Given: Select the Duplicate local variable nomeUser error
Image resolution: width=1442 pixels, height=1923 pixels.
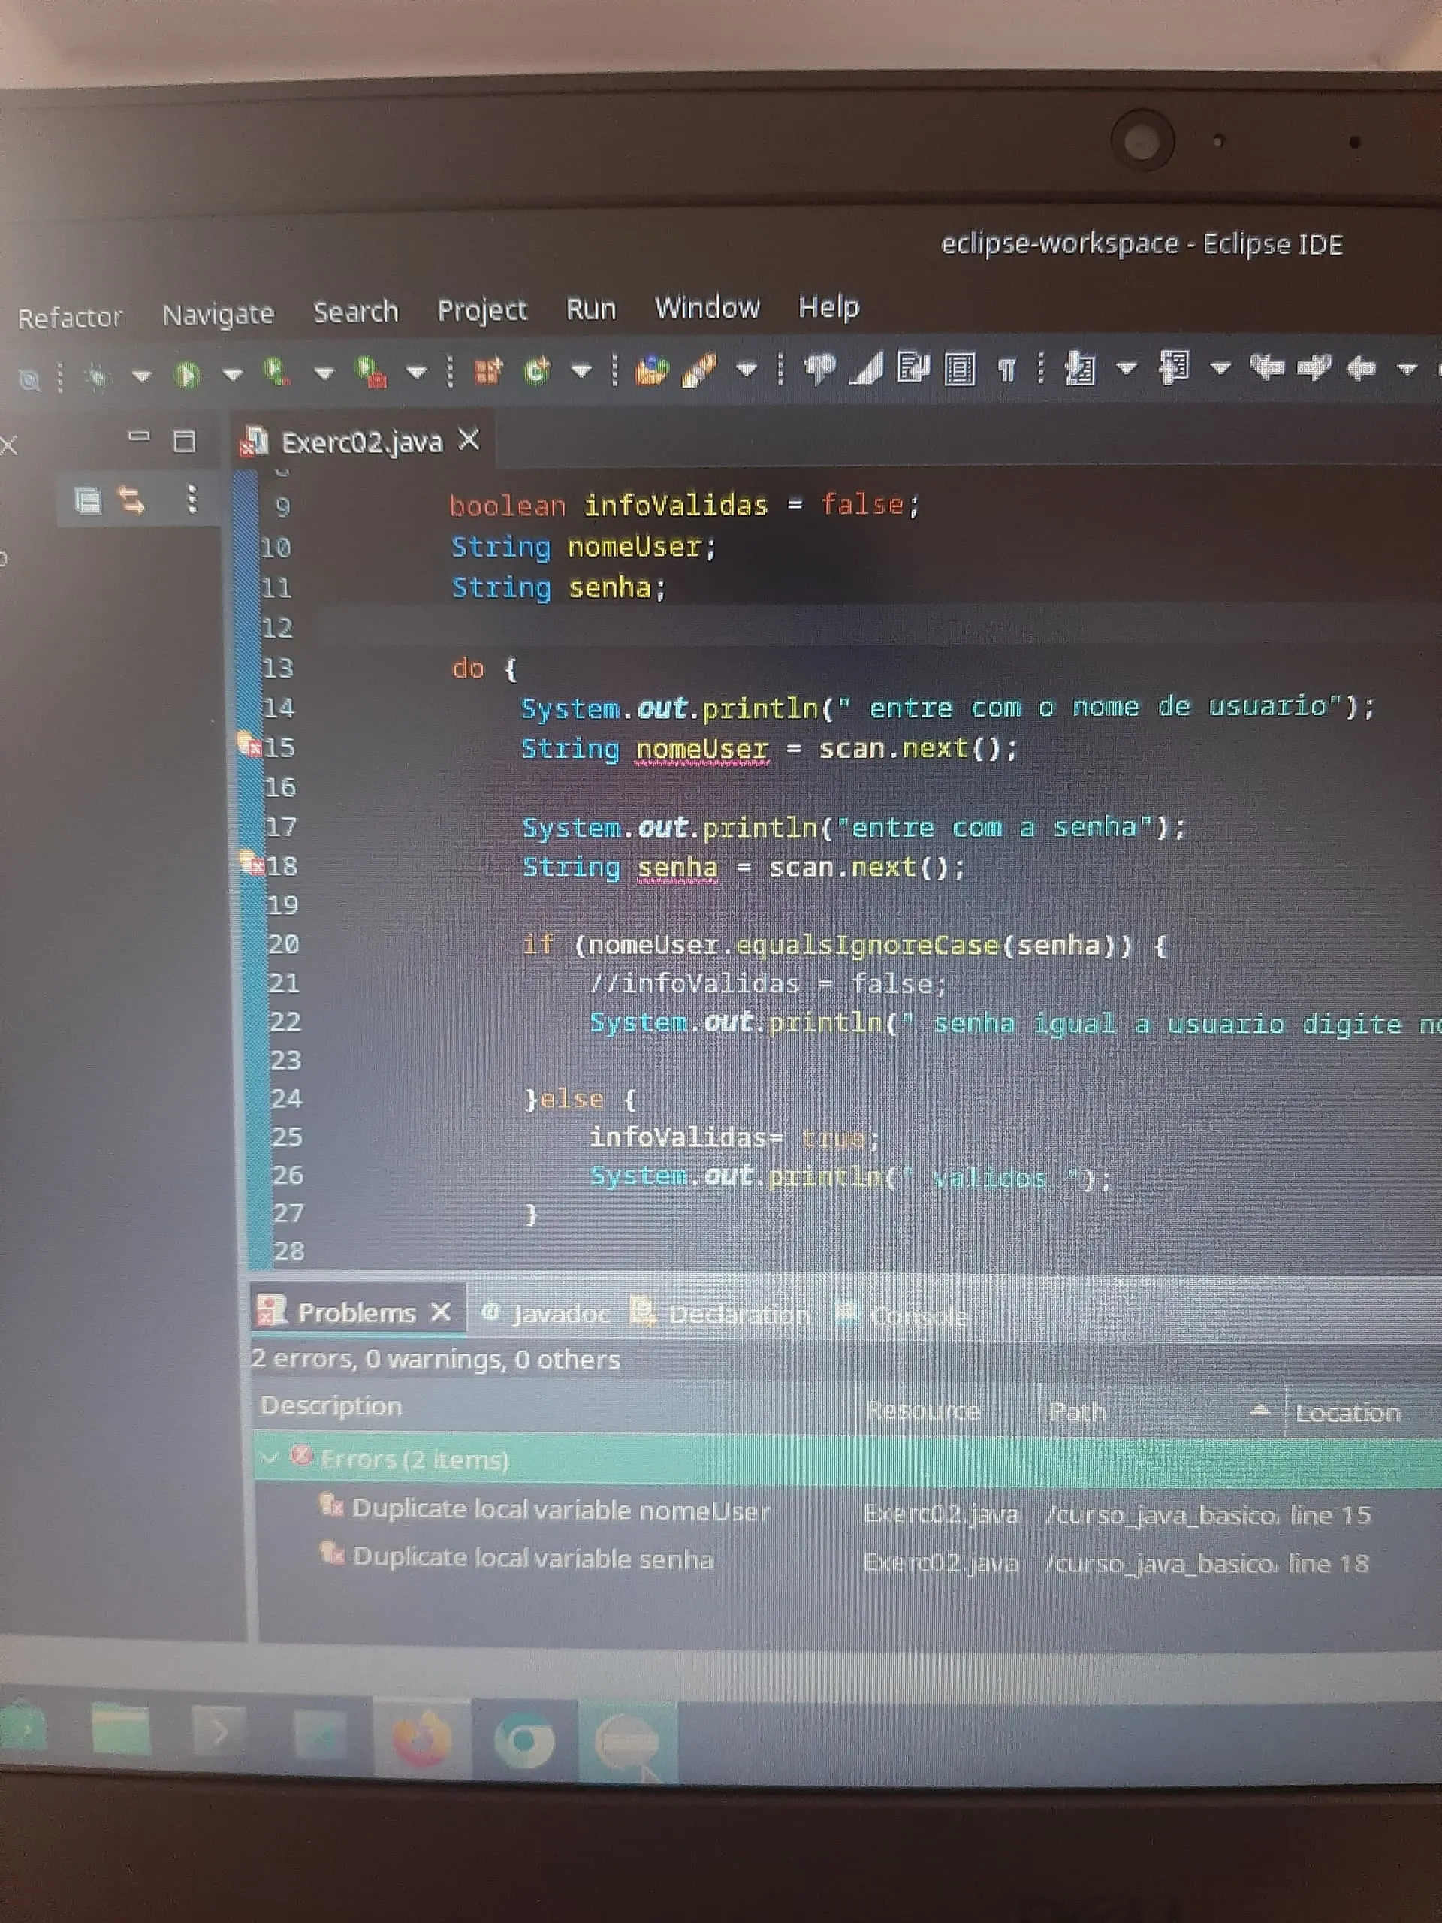Looking at the screenshot, I should click(560, 1511).
